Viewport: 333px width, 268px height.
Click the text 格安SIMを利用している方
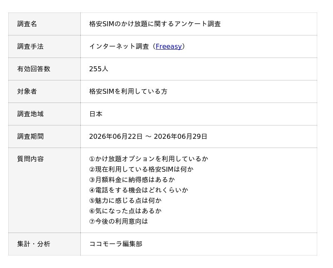tap(128, 91)
